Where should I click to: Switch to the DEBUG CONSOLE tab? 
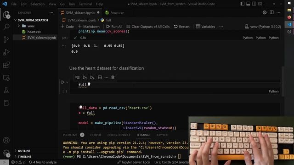coord(119,135)
